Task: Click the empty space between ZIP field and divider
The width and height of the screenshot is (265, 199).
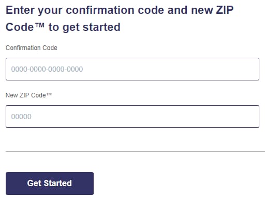Action: click(132, 139)
